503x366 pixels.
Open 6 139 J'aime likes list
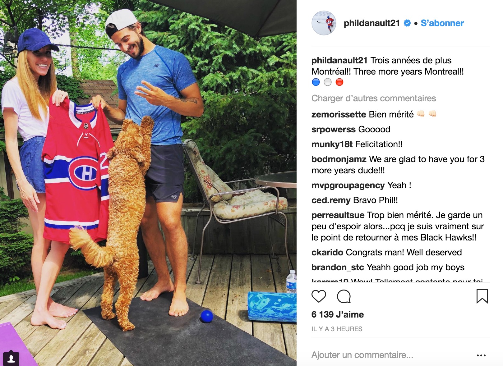click(338, 314)
